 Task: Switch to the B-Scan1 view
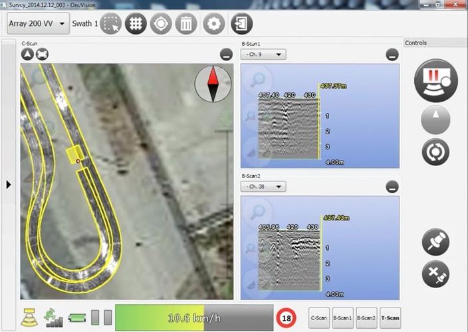pos(343,317)
